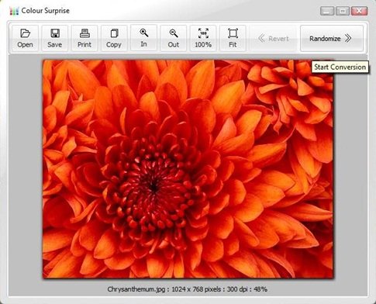This screenshot has height=304, width=376.
Task: Click the Colour Surprise app icon
Action: click(14, 11)
